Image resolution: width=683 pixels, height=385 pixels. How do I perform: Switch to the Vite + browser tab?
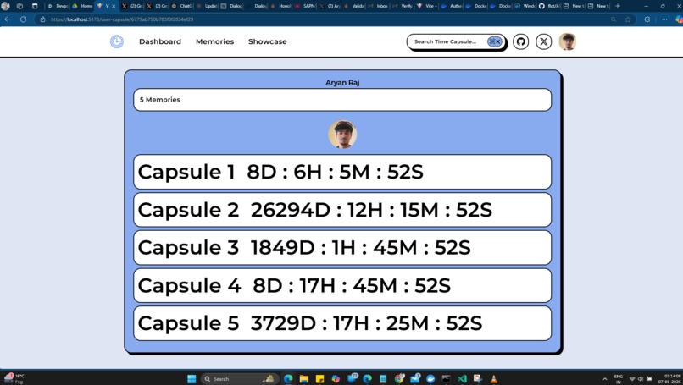[x=427, y=6]
